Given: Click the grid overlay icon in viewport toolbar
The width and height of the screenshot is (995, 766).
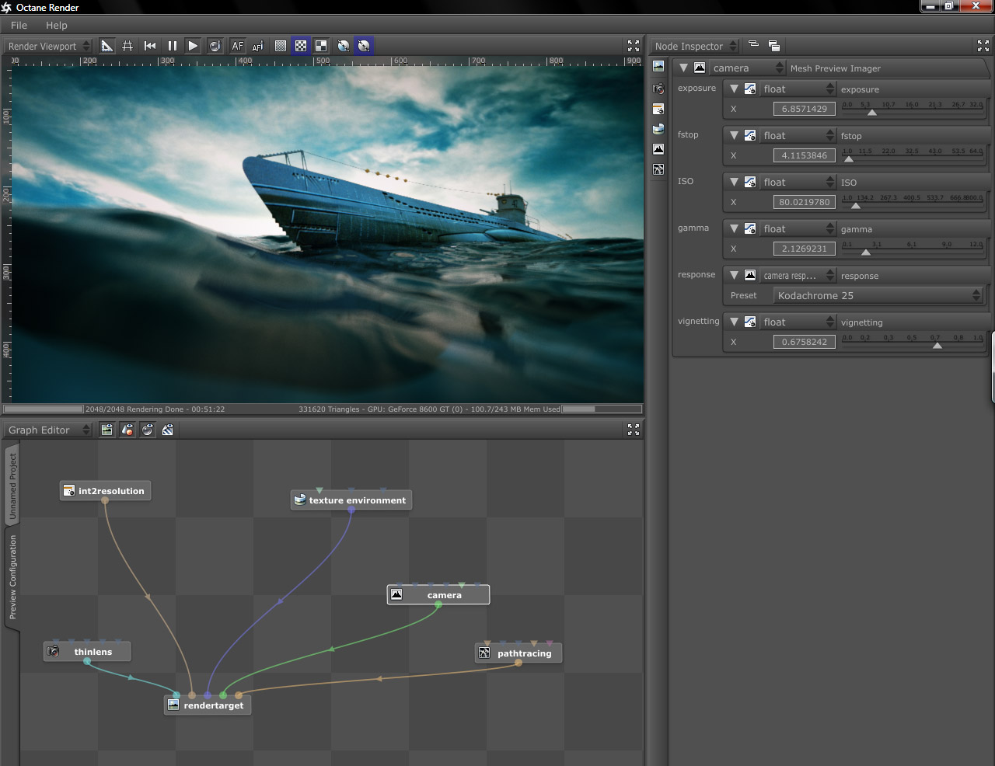Looking at the screenshot, I should coord(127,46).
